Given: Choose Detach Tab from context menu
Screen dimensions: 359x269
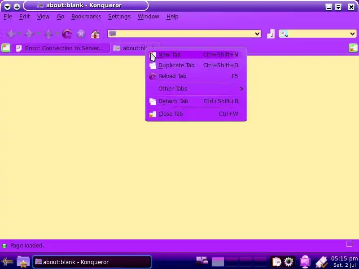Looking at the screenshot, I should 196,101.
